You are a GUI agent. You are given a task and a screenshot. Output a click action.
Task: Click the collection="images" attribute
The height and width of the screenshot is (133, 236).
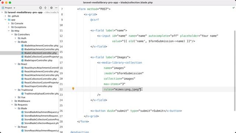(119, 79)
